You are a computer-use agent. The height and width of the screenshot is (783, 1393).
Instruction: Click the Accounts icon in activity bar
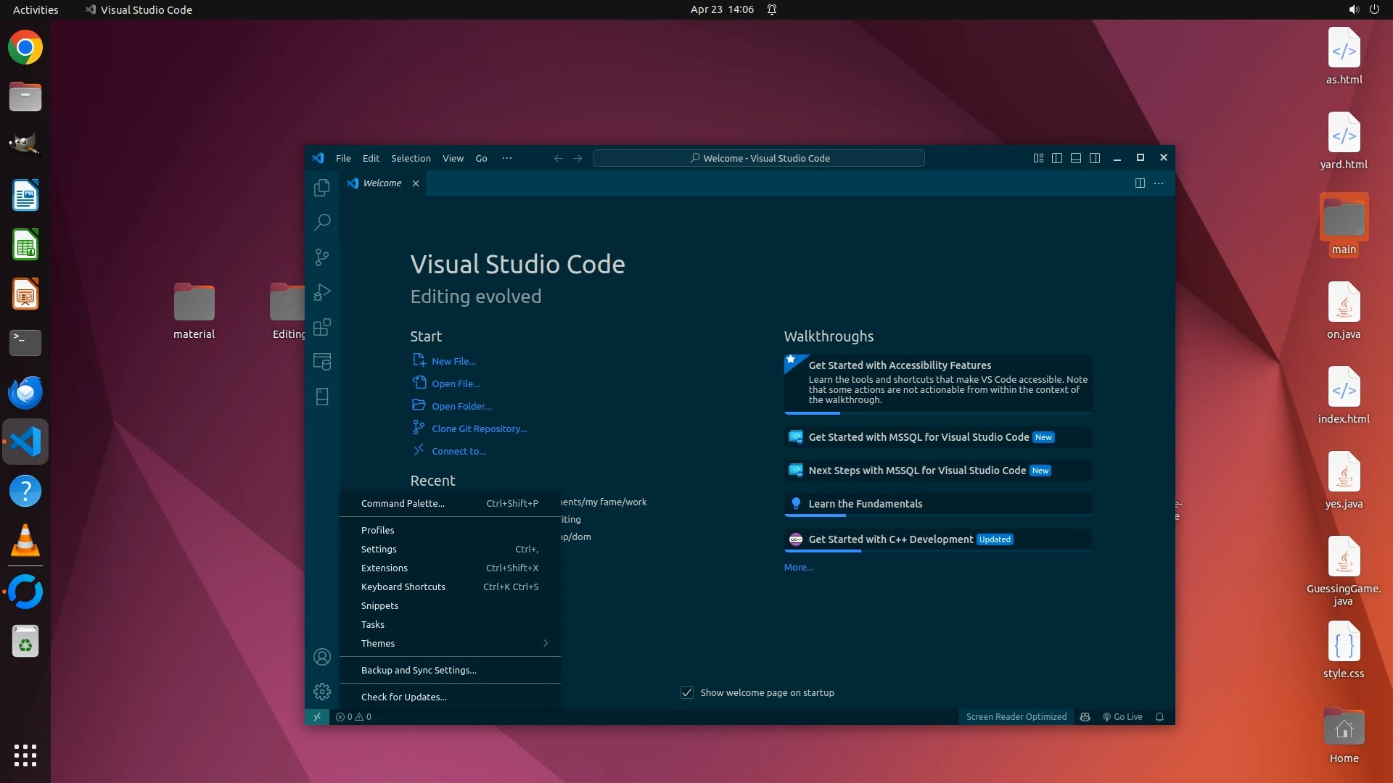pyautogui.click(x=322, y=657)
